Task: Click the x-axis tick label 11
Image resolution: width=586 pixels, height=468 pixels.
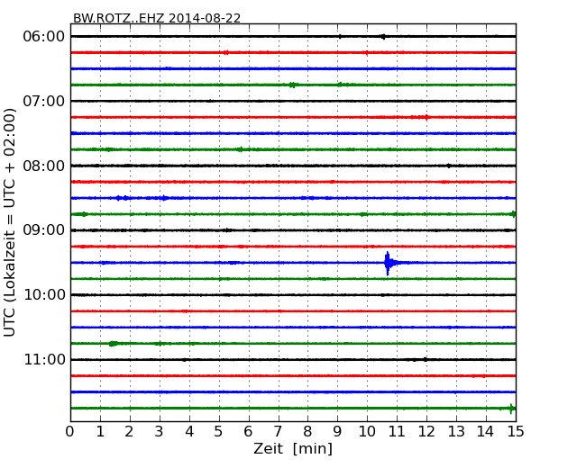Action: [397, 432]
